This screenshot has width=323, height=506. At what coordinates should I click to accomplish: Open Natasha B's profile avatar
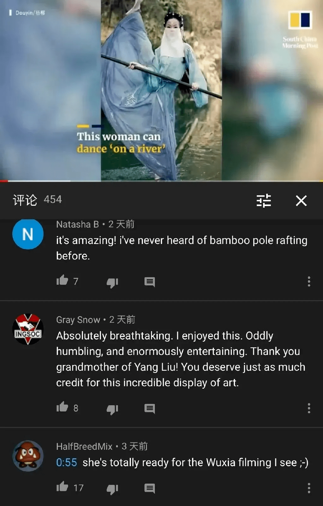coord(28,234)
